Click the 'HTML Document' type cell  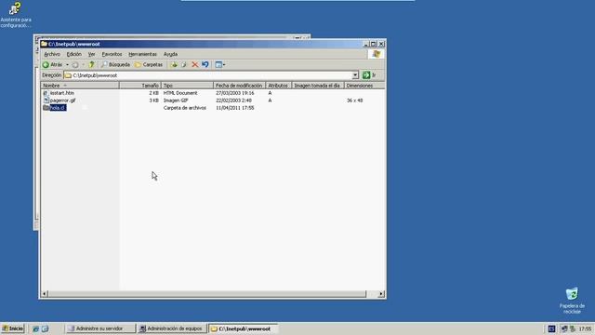pyautogui.click(x=180, y=93)
